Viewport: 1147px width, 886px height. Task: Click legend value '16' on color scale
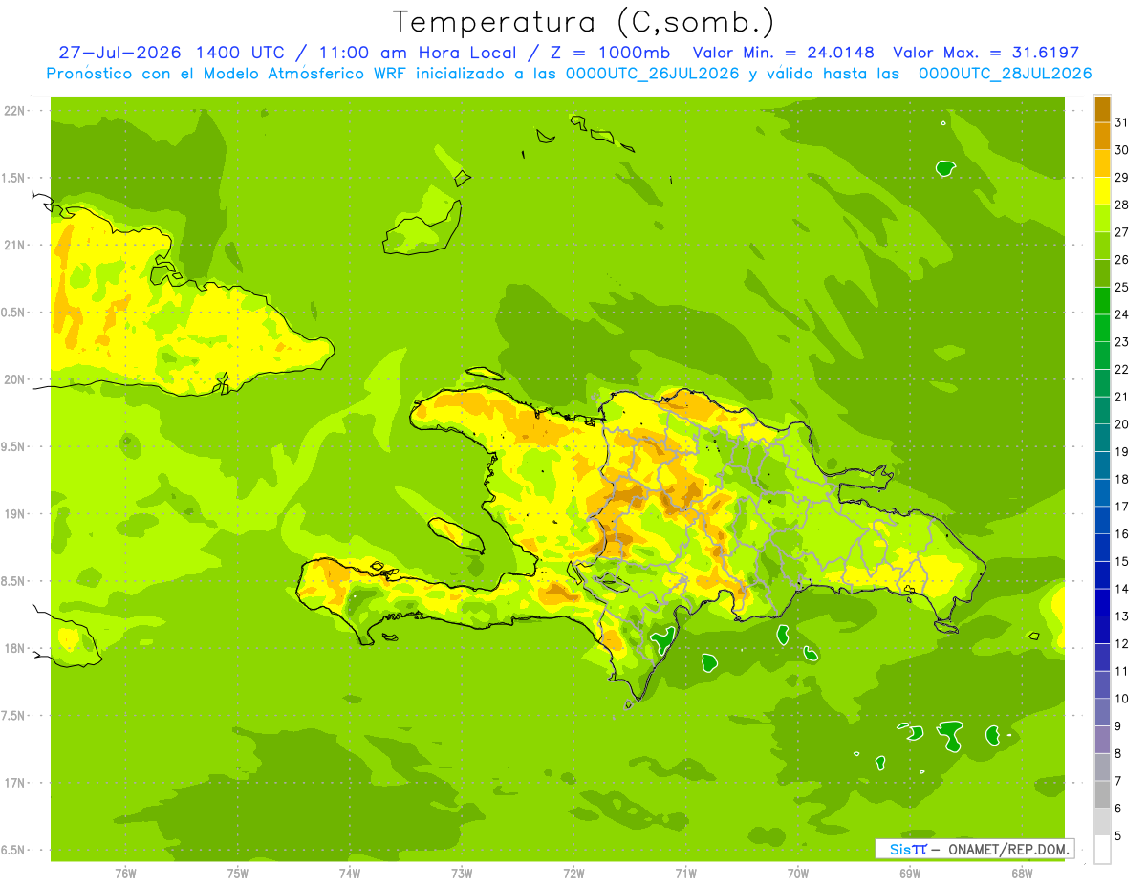pyautogui.click(x=1121, y=534)
